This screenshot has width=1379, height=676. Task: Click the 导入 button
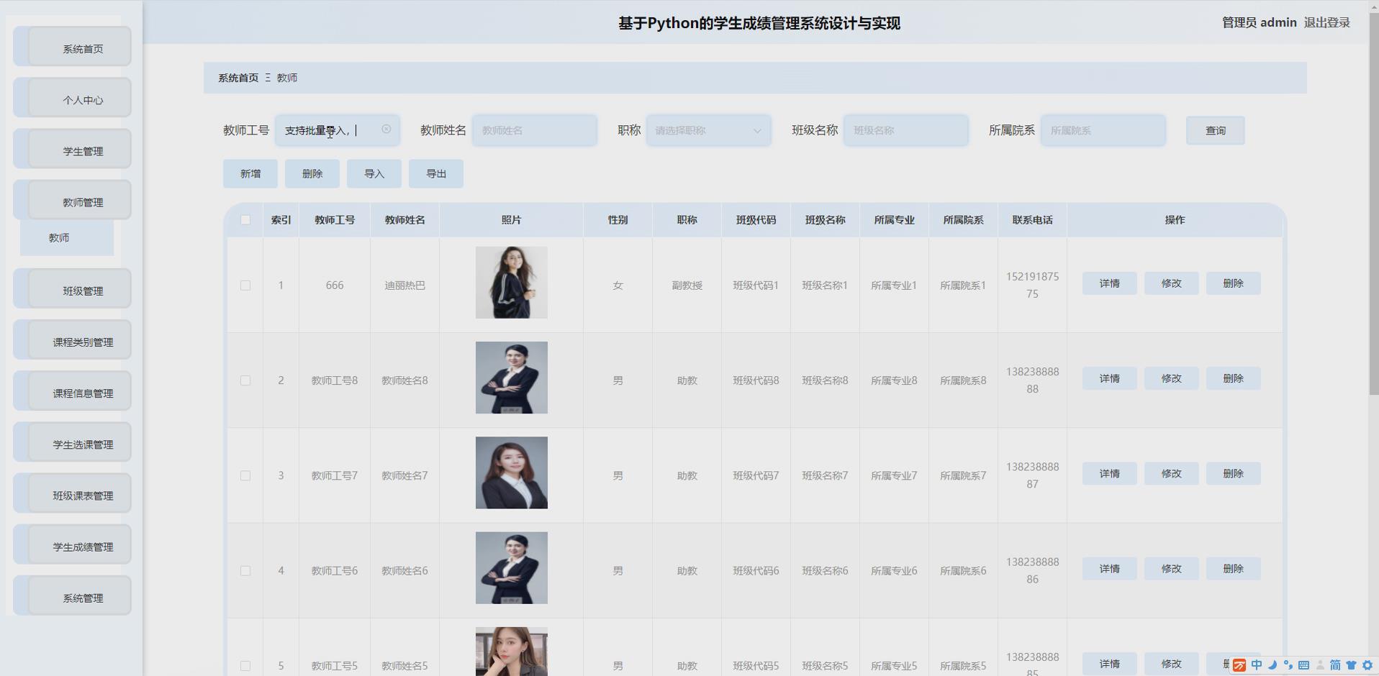374,173
